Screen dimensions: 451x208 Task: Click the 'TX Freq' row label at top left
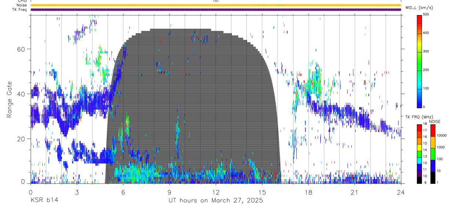(20, 10)
